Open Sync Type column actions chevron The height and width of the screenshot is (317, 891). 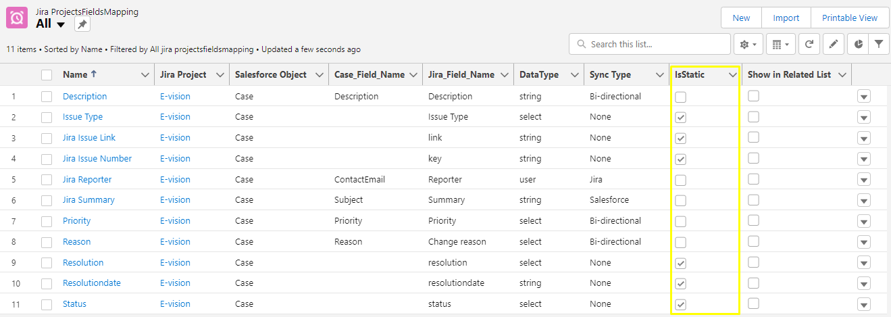(x=660, y=75)
